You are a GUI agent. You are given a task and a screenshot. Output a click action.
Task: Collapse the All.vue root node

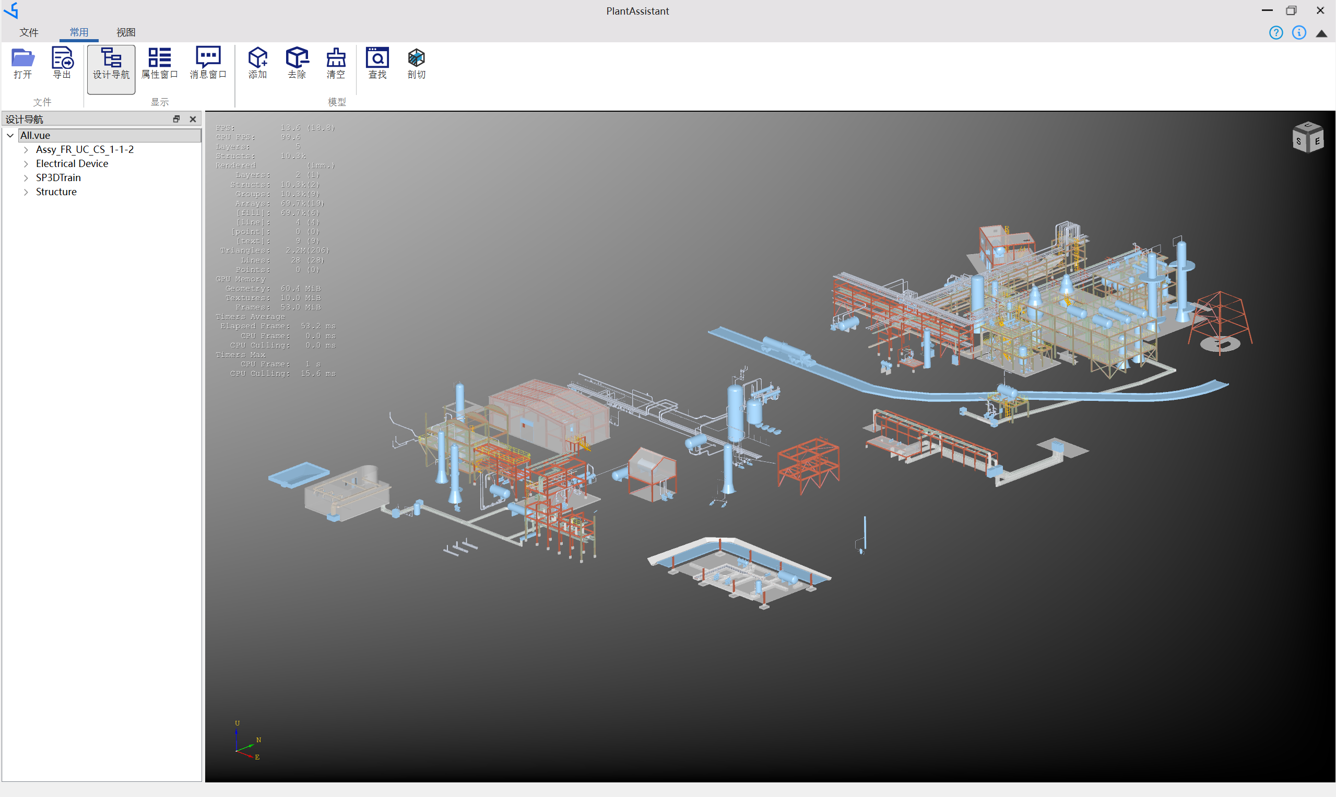point(10,135)
